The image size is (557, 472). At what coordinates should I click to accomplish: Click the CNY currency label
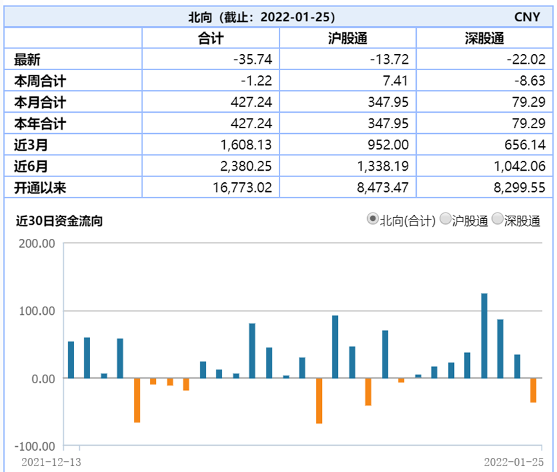point(527,17)
